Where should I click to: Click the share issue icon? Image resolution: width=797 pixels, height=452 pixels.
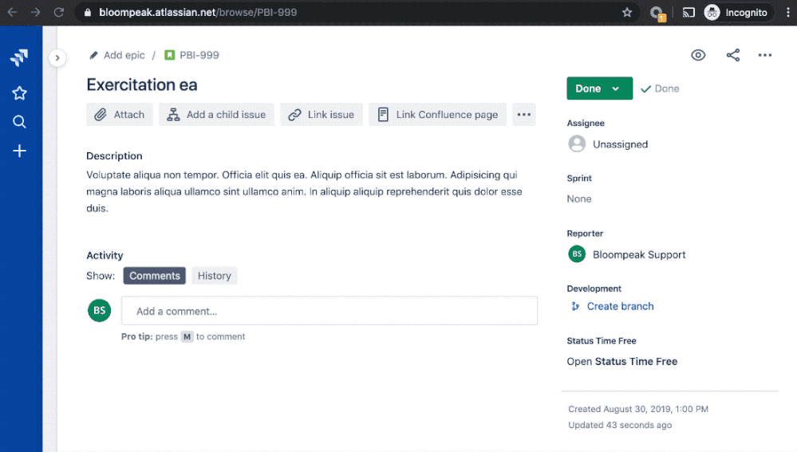[733, 55]
